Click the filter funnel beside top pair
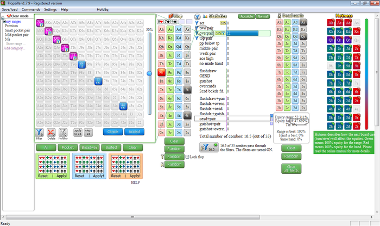Viewport: 380px width, 226px height. [197, 39]
